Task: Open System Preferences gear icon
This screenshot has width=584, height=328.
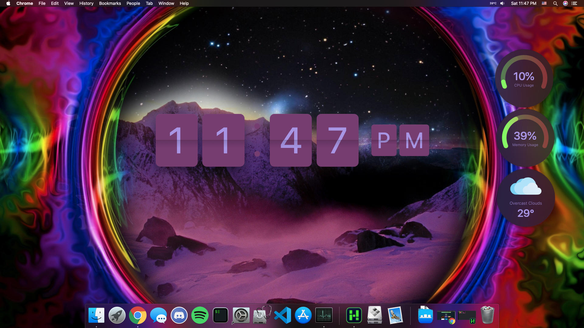Action: pos(241,315)
